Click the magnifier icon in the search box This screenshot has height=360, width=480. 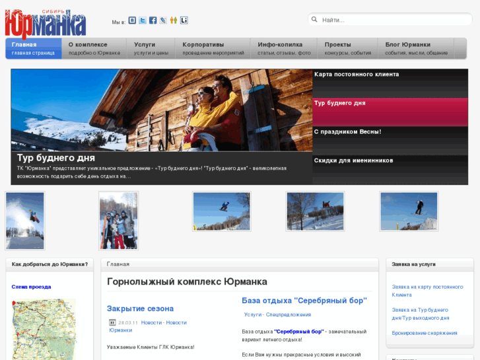[x=314, y=20]
